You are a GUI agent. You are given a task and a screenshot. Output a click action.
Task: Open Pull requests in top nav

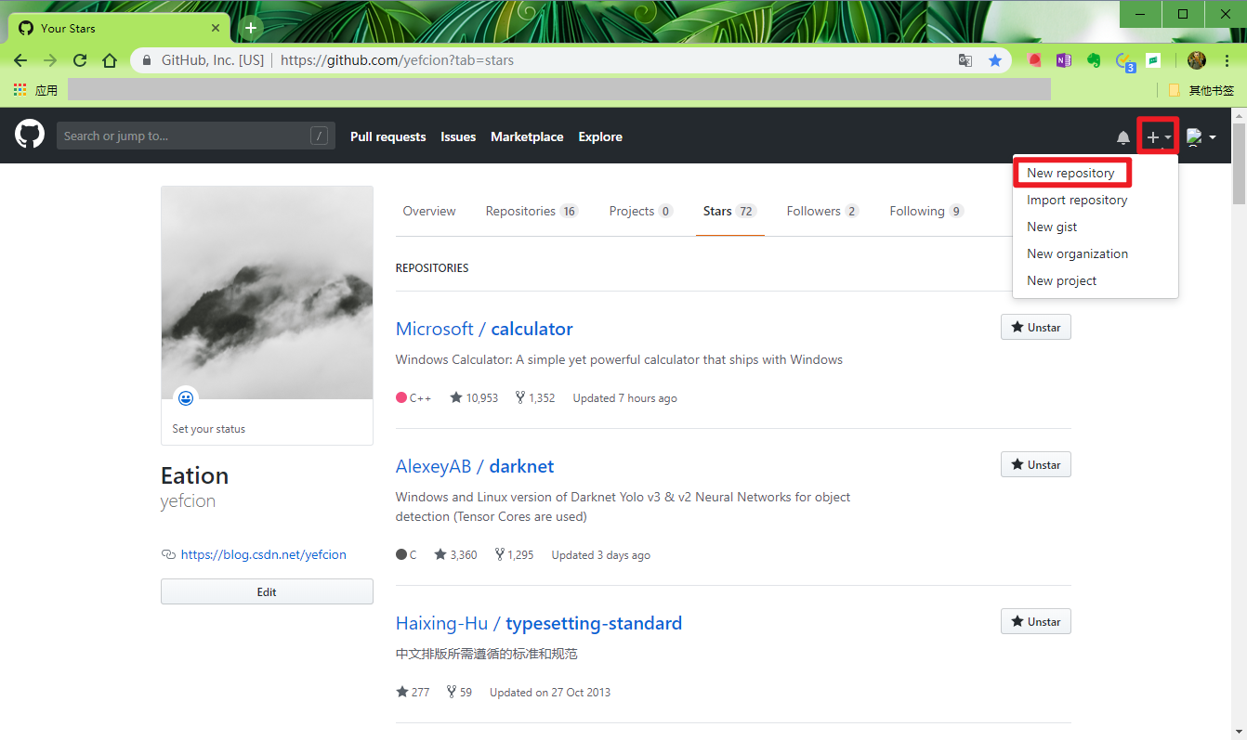pos(387,136)
